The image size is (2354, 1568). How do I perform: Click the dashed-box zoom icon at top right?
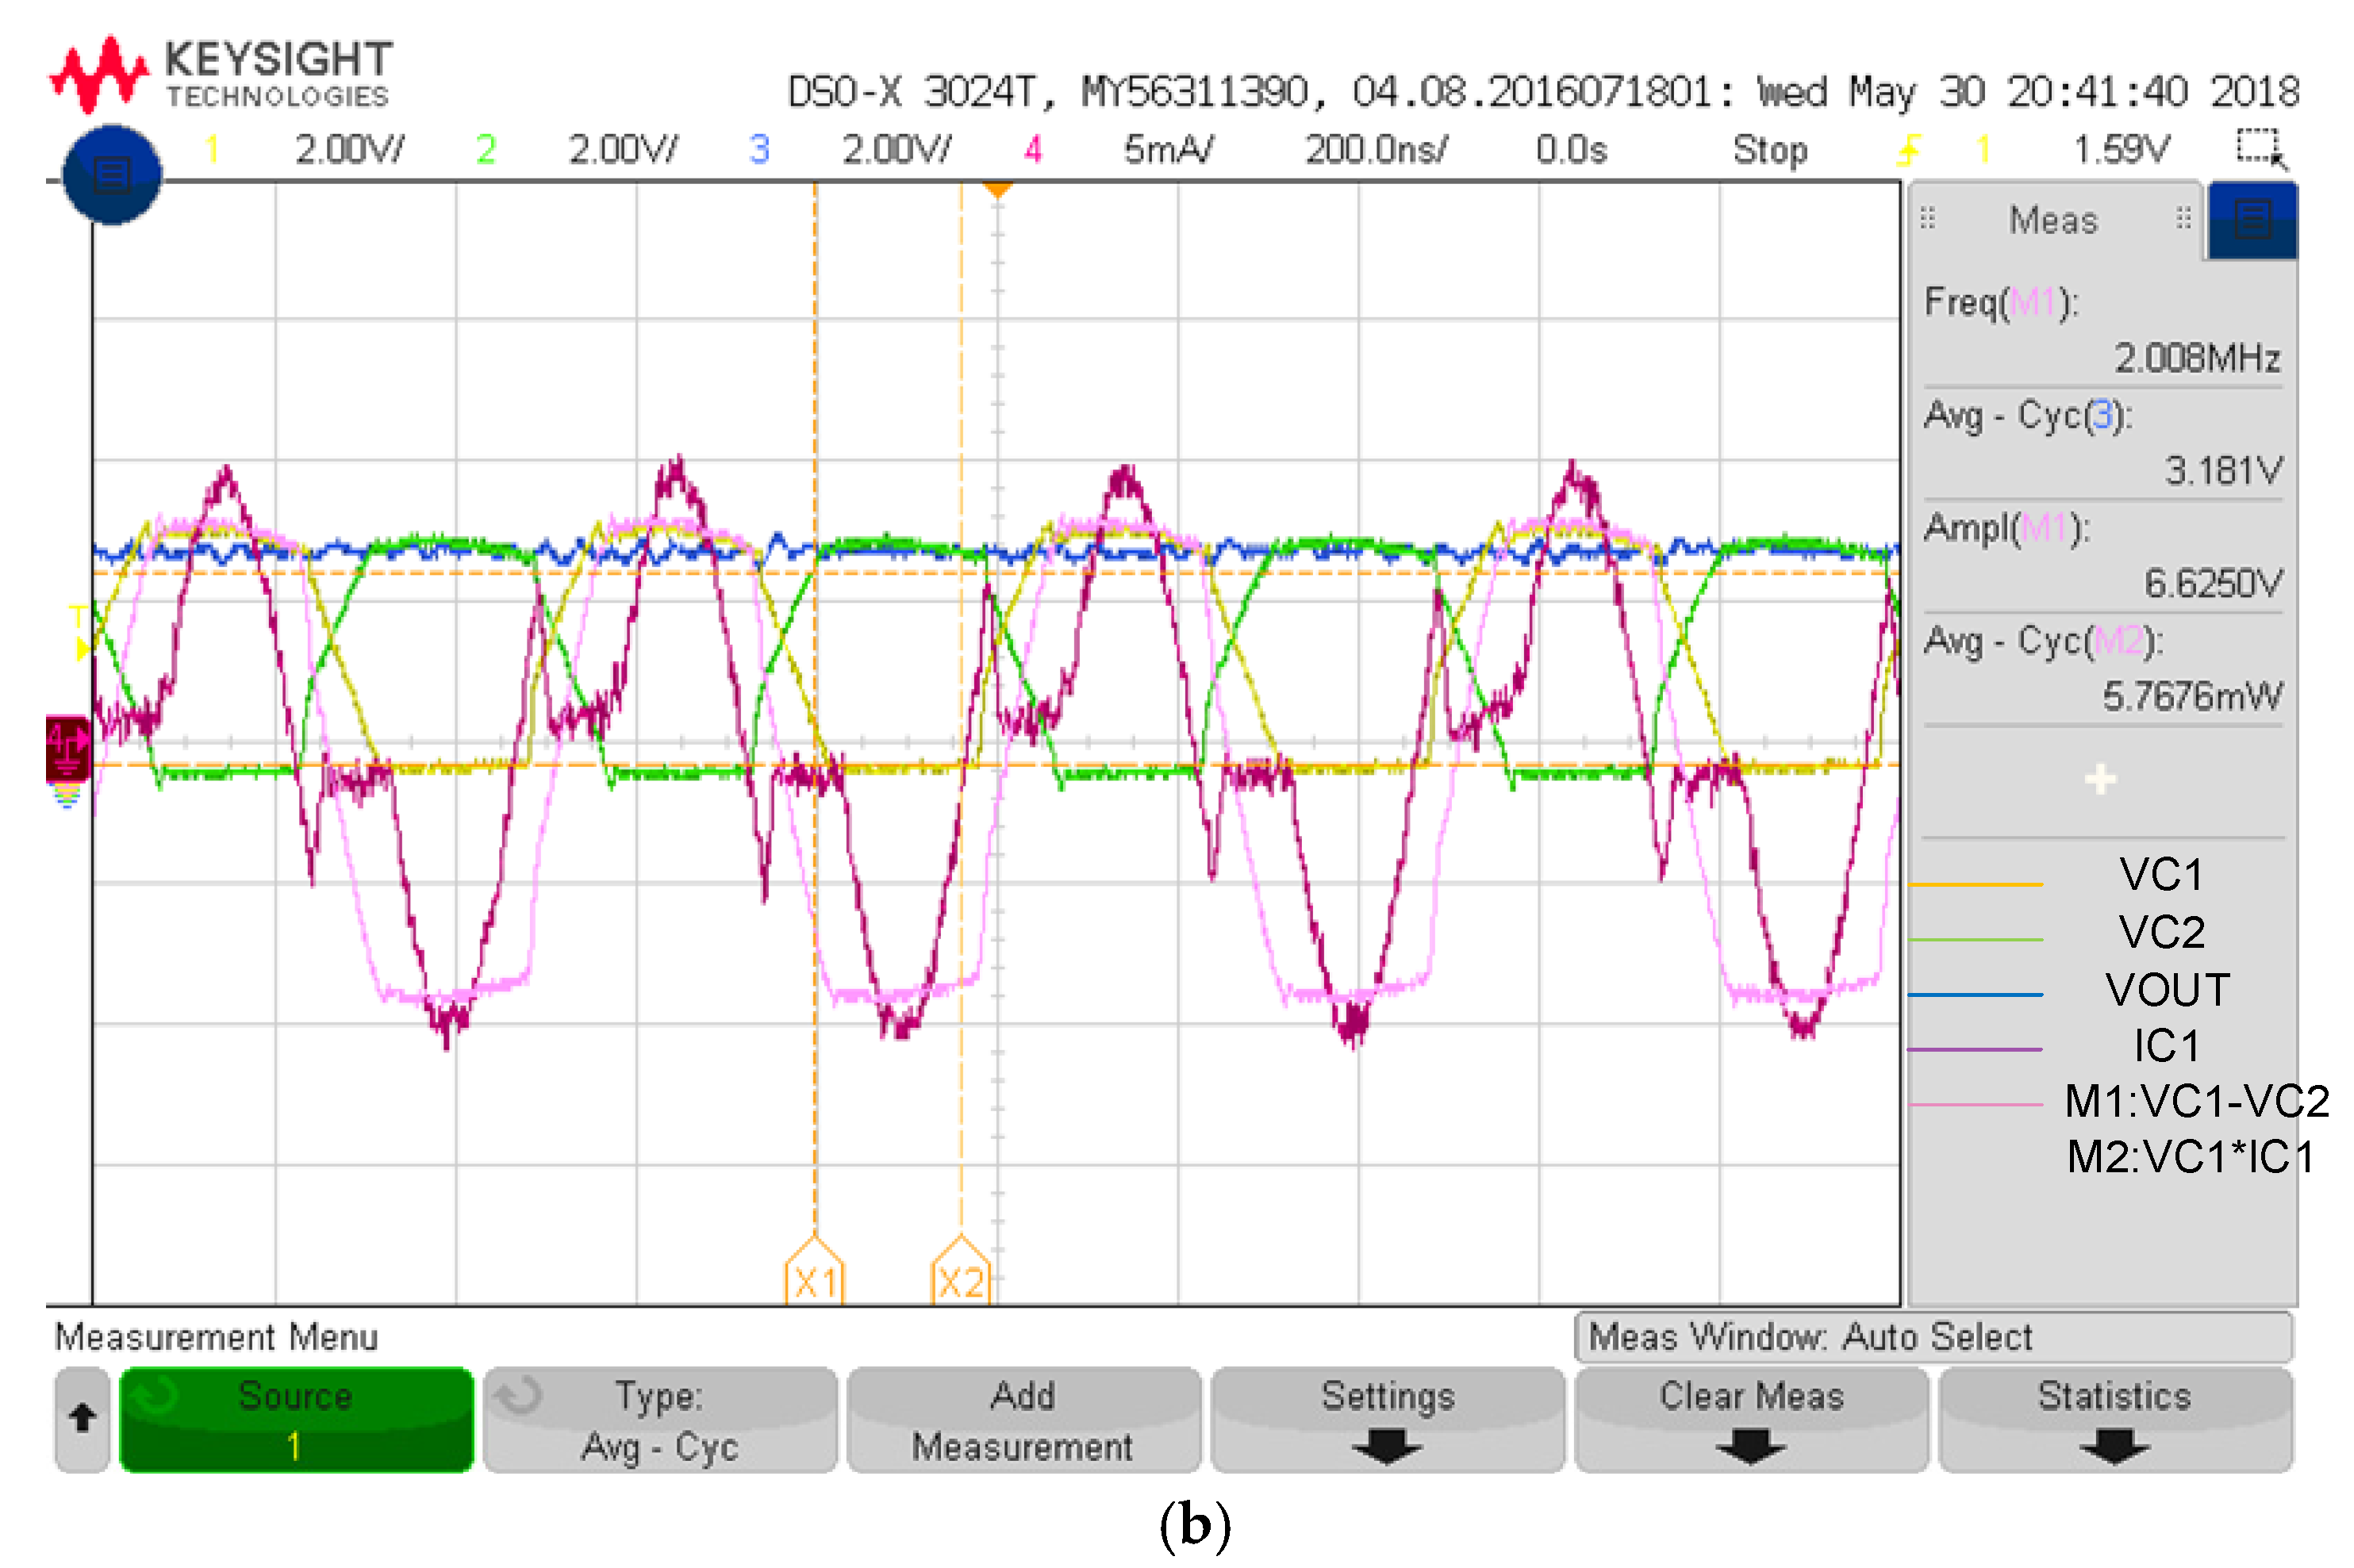tap(2260, 149)
